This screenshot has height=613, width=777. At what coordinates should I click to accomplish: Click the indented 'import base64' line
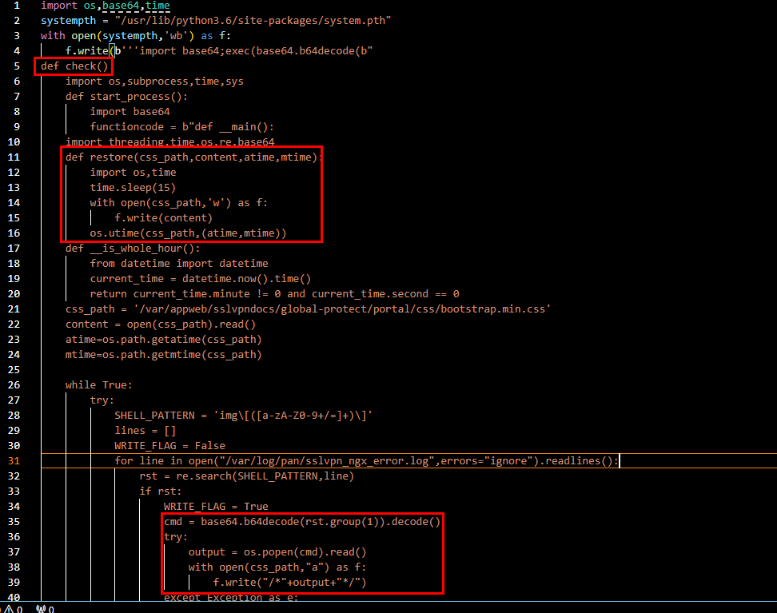pyautogui.click(x=129, y=112)
